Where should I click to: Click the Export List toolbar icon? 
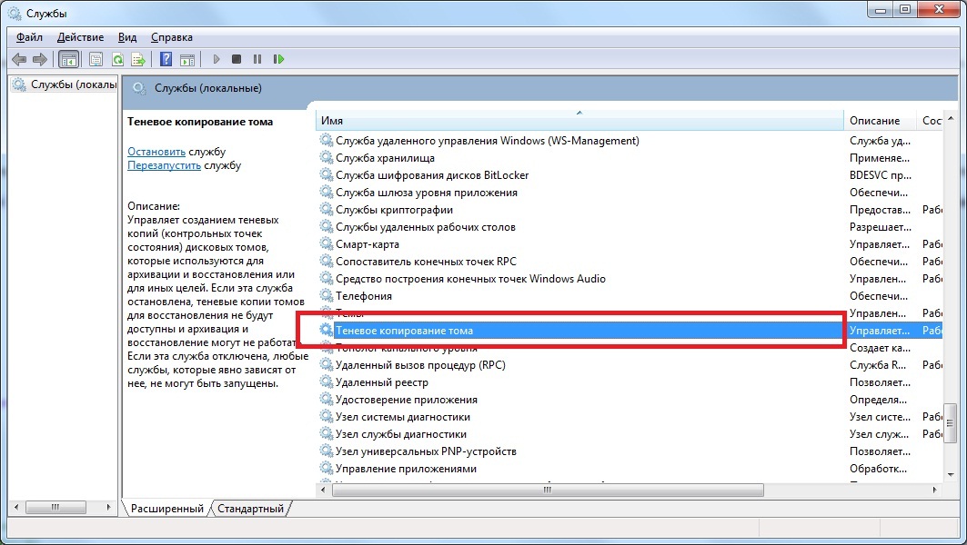[138, 59]
